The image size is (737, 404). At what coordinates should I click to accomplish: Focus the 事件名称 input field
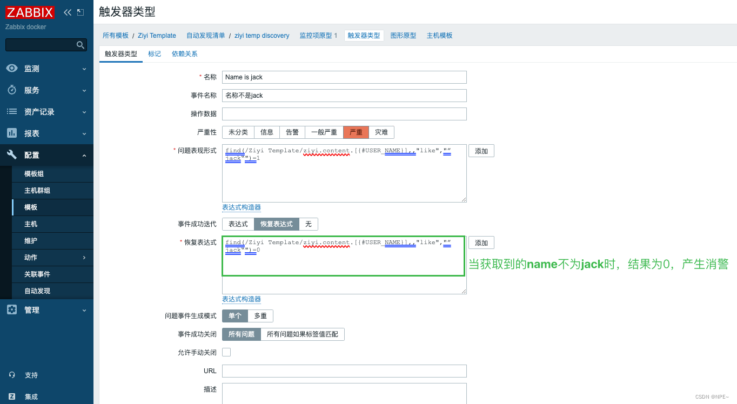point(344,96)
